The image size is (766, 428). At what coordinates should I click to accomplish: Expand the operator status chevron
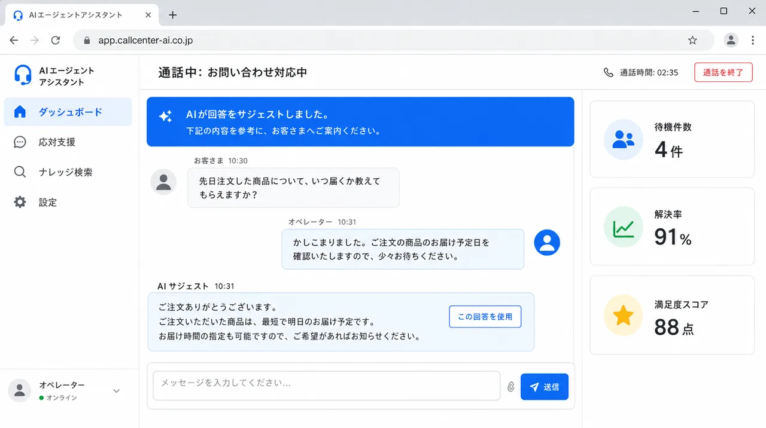(117, 391)
